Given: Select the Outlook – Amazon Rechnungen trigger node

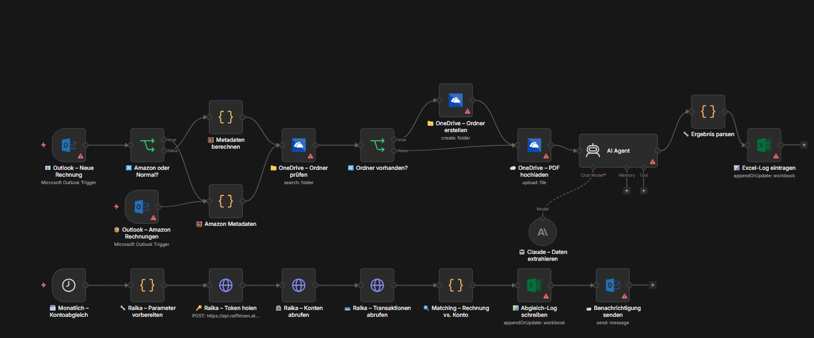Looking at the screenshot, I should tap(142, 206).
